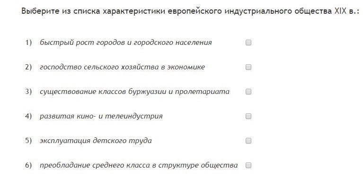Check the box for «быстрый рост городов»
This screenshot has height=186, width=363.
point(248,42)
